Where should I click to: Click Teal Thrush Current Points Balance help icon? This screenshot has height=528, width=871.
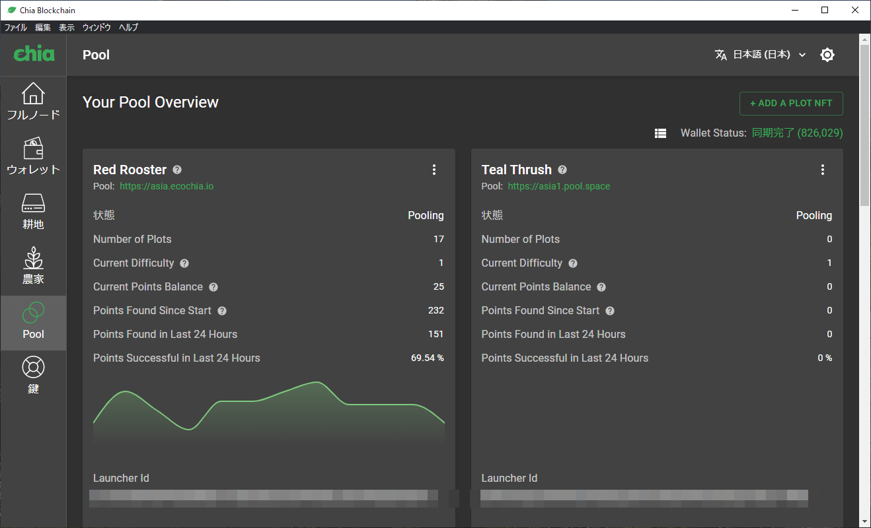601,287
